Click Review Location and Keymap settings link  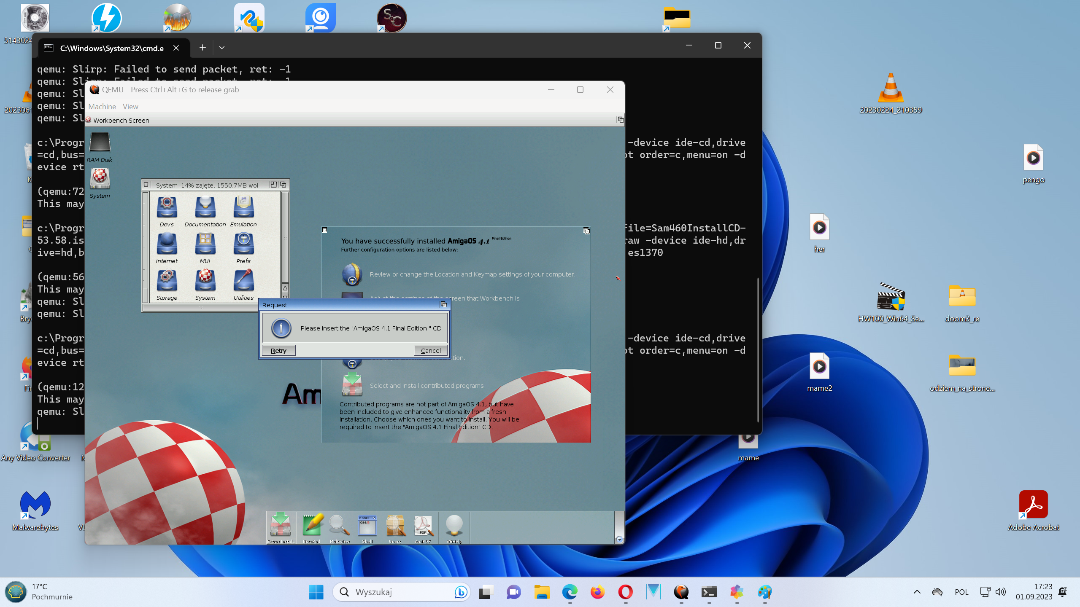tap(472, 274)
